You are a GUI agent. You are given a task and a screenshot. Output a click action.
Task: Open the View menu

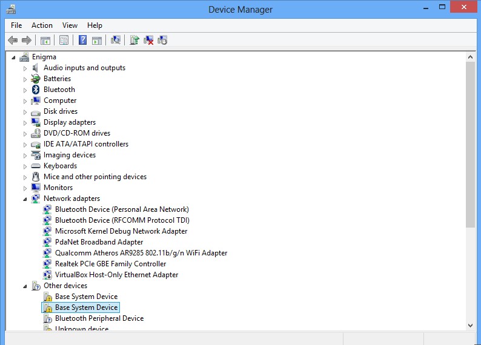coord(70,25)
